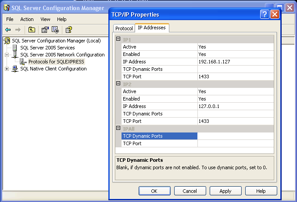Click the Cancel button
The width and height of the screenshot is (297, 202).
(x=190, y=191)
